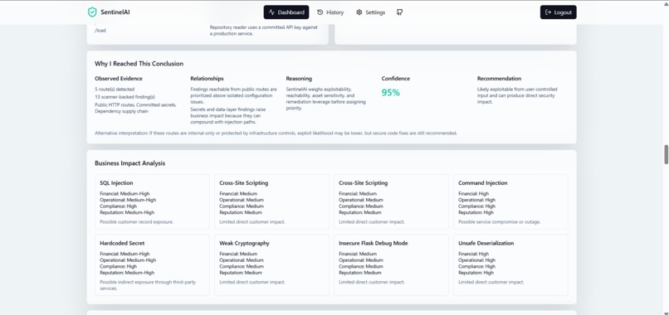Screen dimensions: 669x315
Task: Go to the History tab
Action: coord(330,12)
